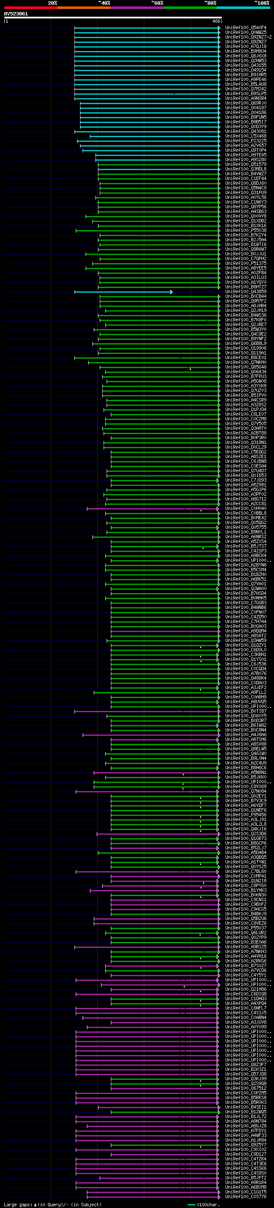The height and width of the screenshot is (1208, 274).
Task: Open hit UniRef100_Q43081
Action: tap(245, 131)
